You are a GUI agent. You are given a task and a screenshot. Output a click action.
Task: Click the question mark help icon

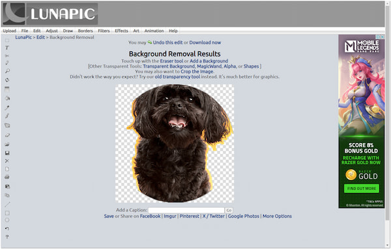[7, 237]
